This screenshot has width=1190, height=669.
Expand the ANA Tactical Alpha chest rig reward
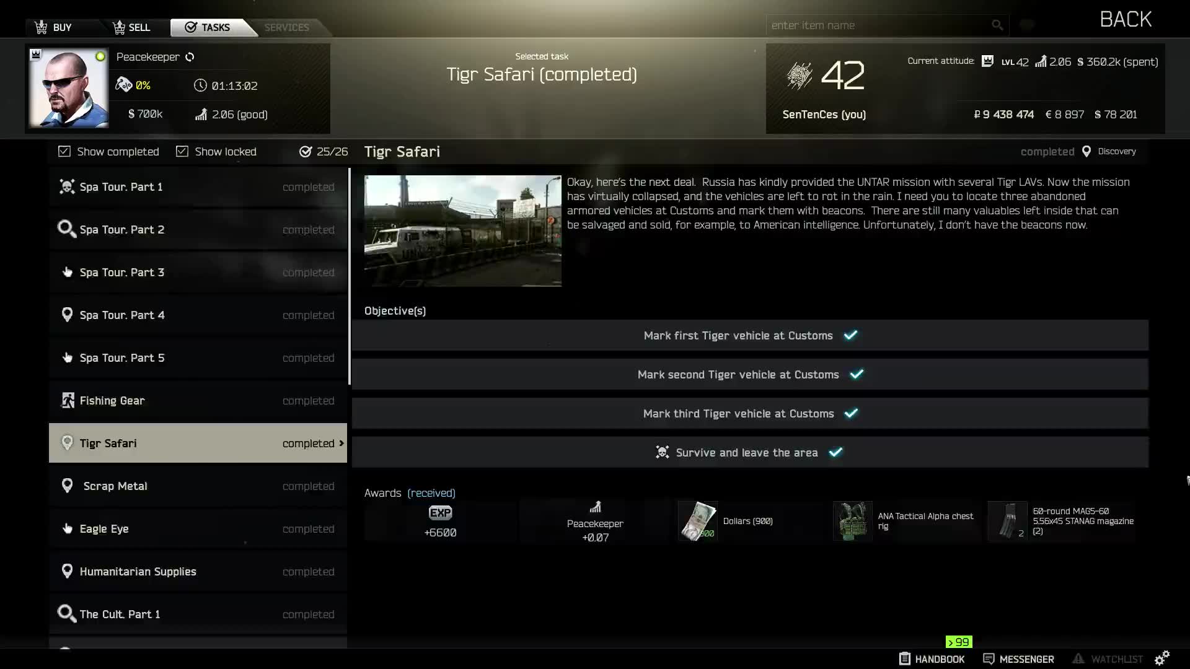click(x=852, y=520)
